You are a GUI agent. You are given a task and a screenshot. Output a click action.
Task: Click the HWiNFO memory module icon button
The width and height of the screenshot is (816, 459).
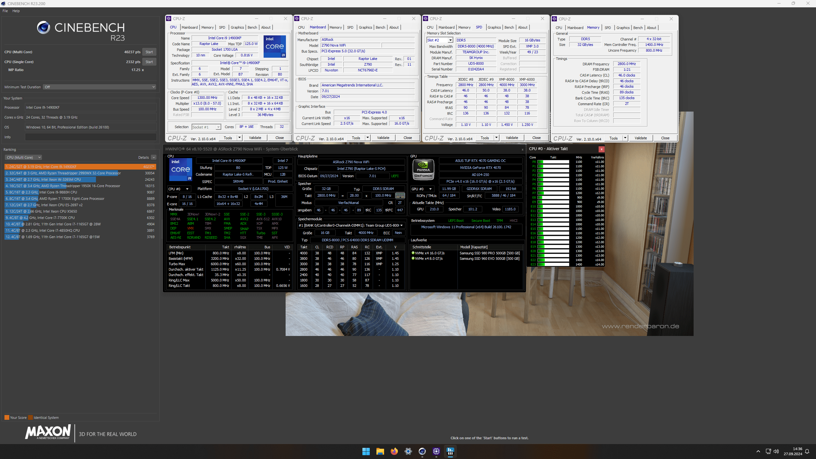(x=400, y=195)
